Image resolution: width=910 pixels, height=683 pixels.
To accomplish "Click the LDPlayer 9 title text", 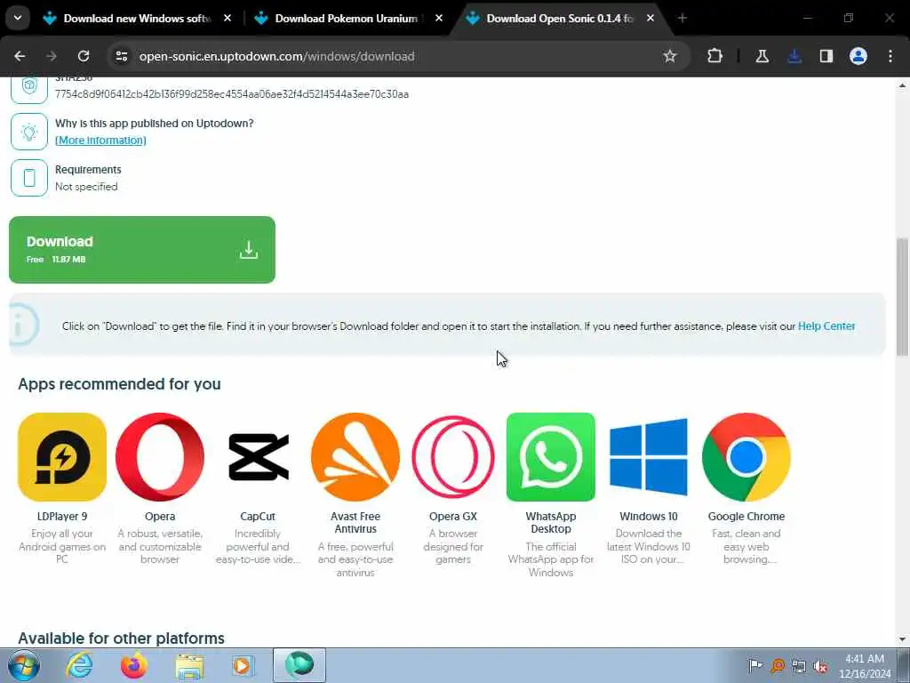I will coord(62,517).
